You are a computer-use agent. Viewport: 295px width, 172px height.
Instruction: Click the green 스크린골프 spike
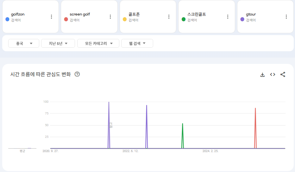click(x=183, y=136)
